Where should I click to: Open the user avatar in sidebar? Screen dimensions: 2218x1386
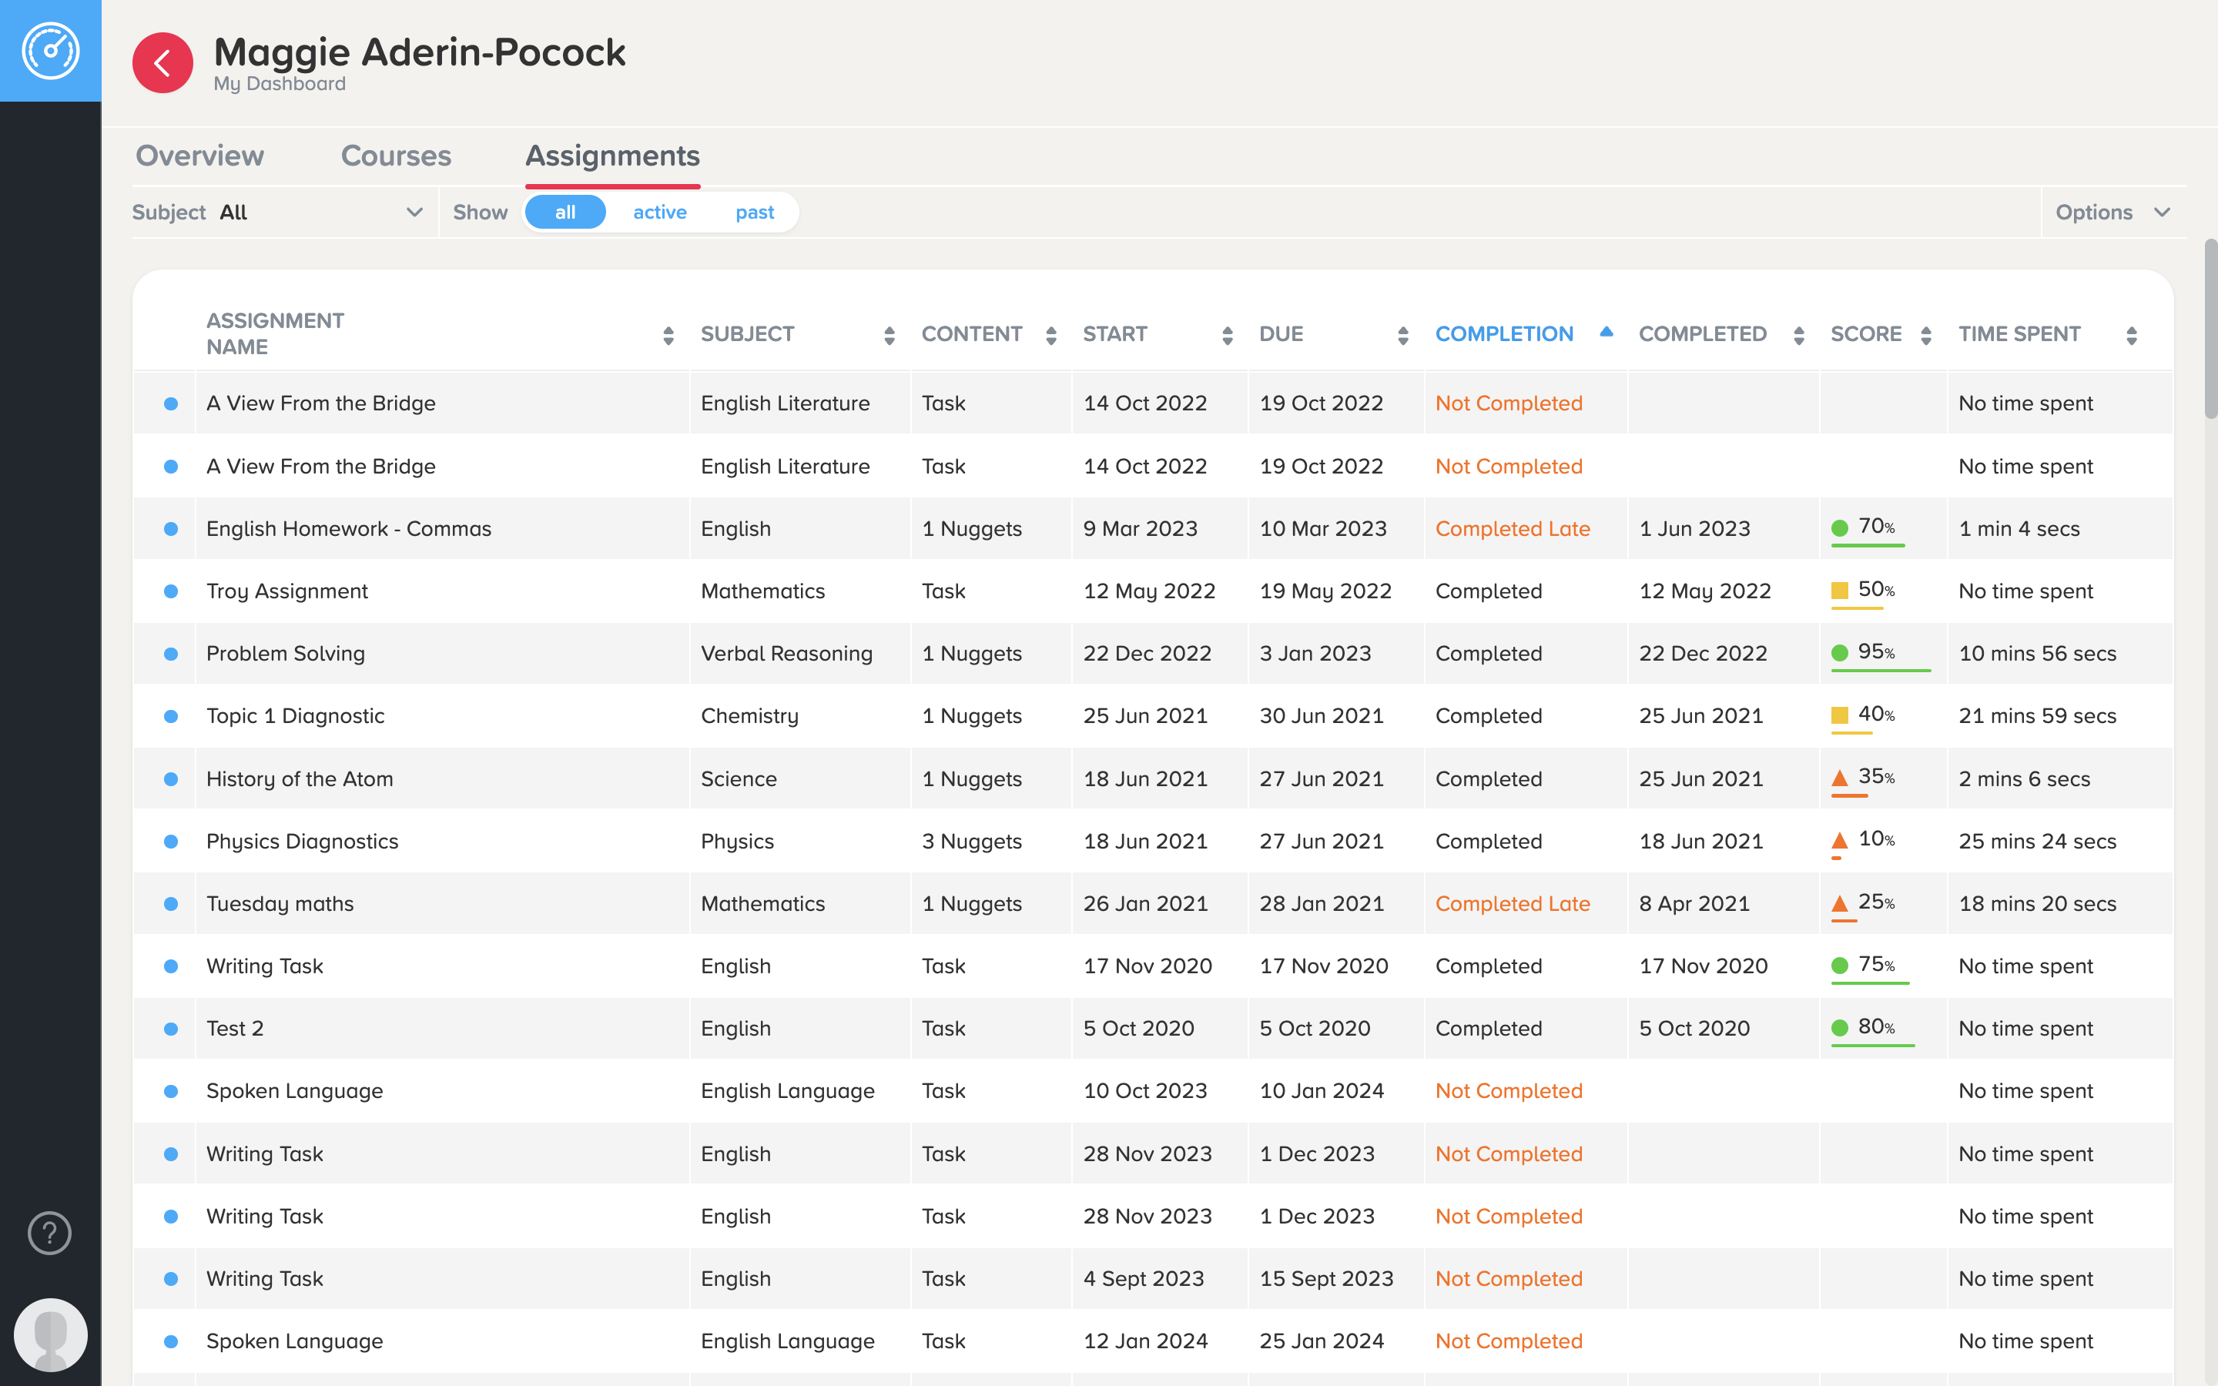(x=50, y=1334)
